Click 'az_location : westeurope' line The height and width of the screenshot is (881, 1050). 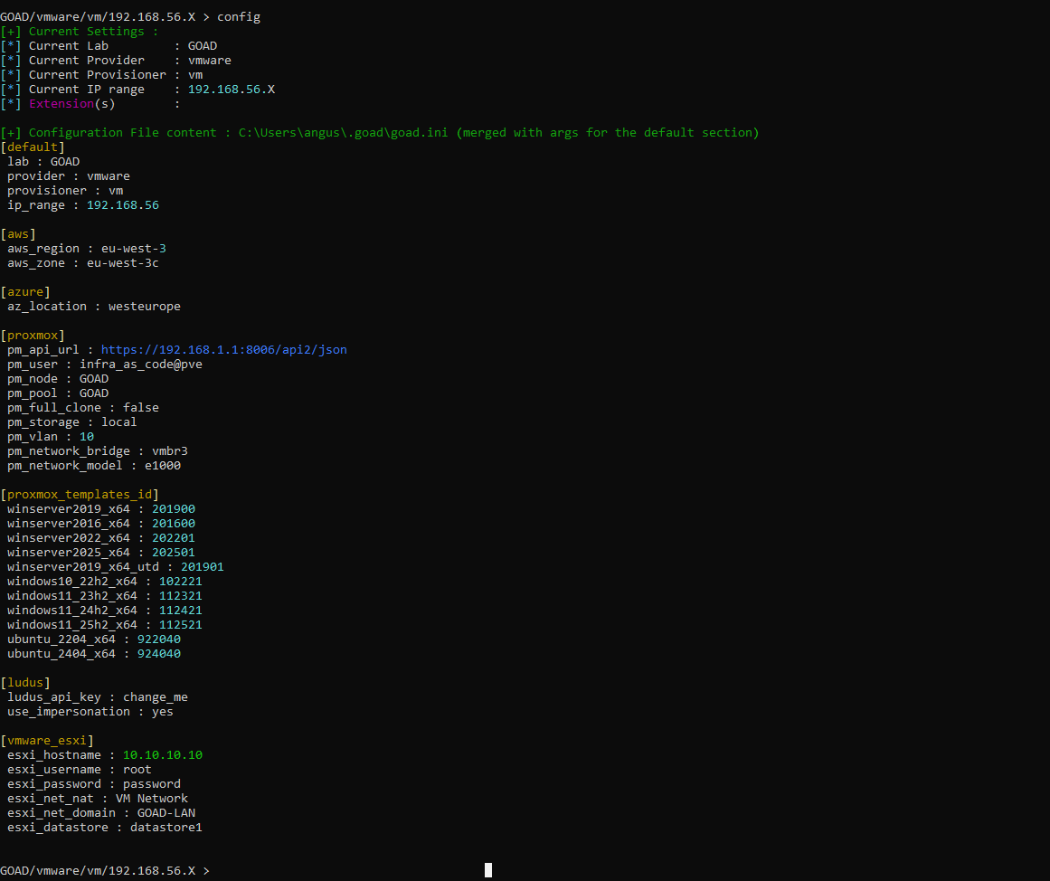coord(94,306)
